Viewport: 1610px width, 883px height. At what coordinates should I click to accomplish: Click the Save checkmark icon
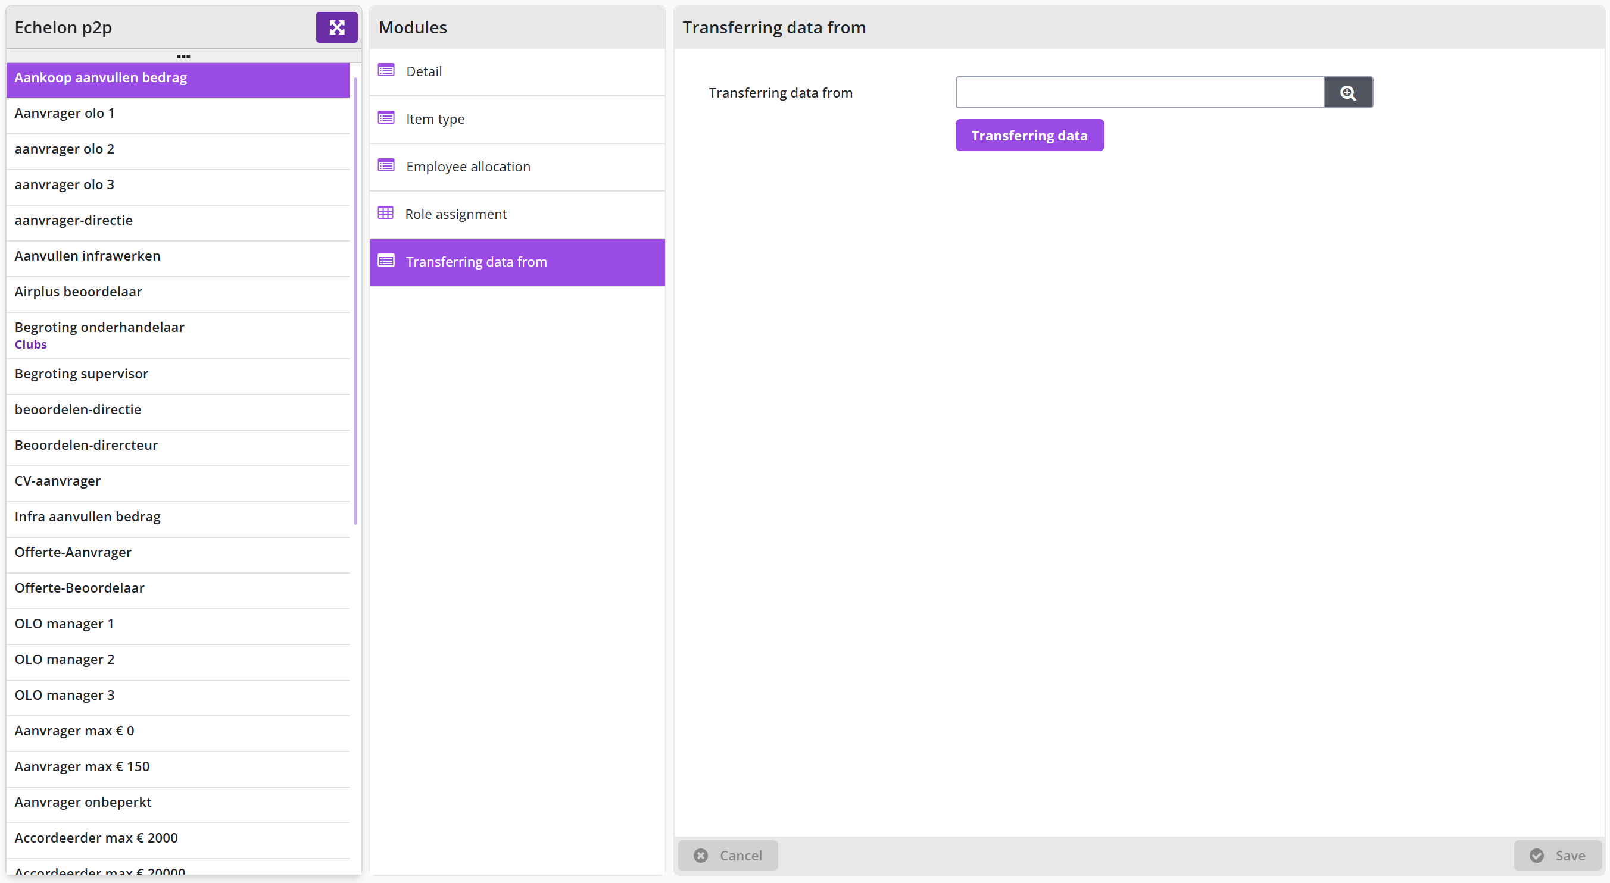click(x=1536, y=856)
